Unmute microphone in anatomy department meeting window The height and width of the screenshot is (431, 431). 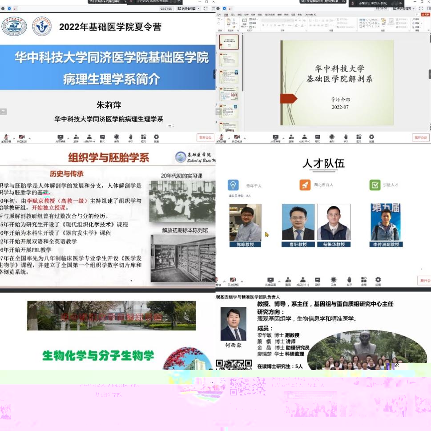tap(221, 138)
